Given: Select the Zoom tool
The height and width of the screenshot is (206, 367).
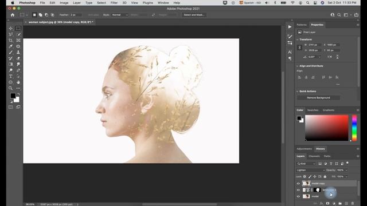Looking at the screenshot, I should pos(11,88).
